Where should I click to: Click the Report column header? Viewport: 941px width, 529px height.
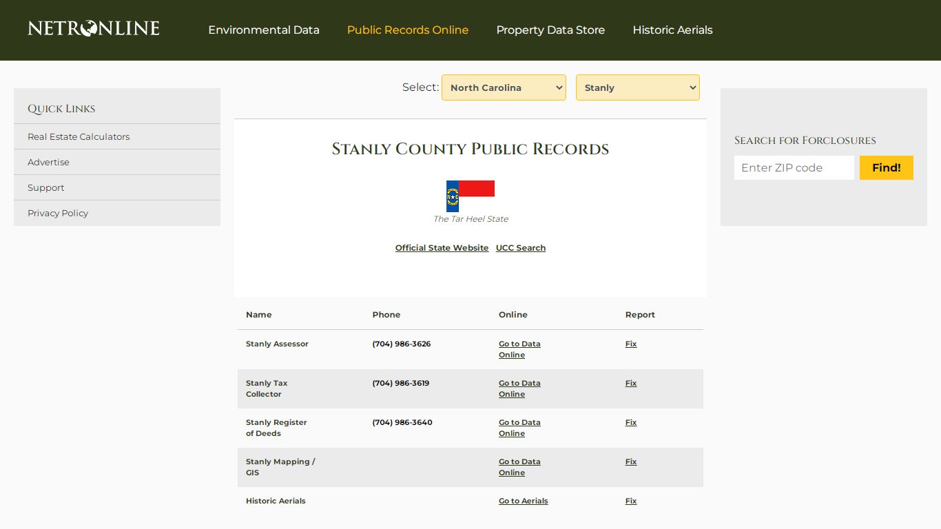[x=640, y=315]
